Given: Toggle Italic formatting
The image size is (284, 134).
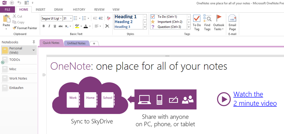Looking at the screenshot, I should pos(49,26).
